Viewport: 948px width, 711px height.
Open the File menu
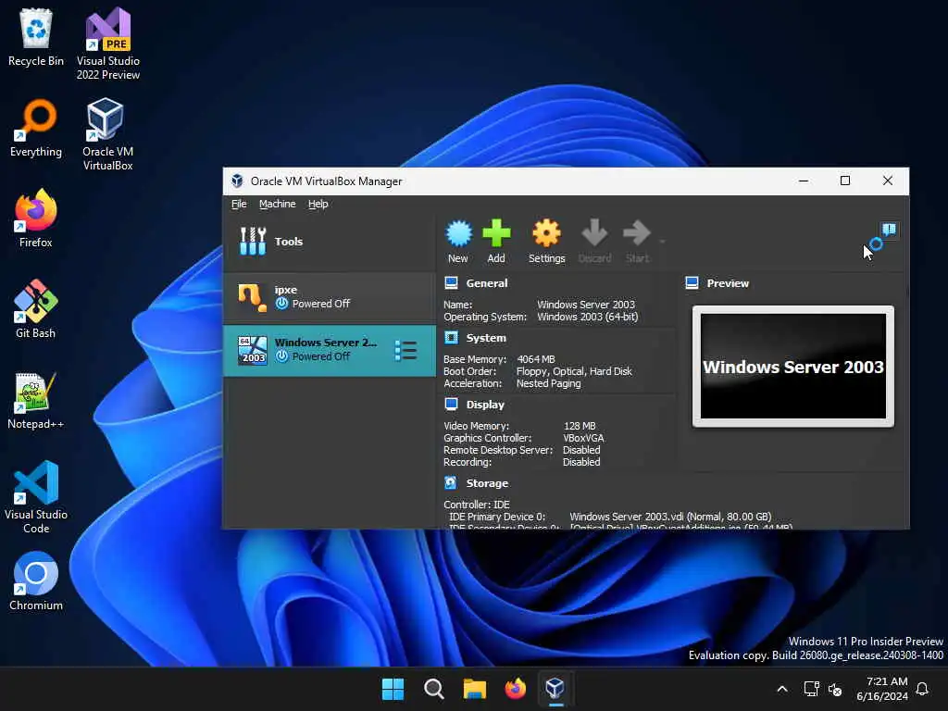(239, 204)
